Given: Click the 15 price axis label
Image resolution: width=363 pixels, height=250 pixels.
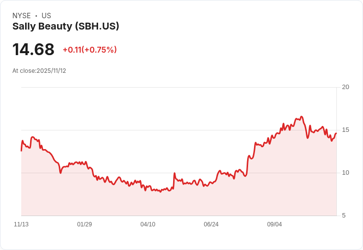Looking at the screenshot, I should 346,130.
